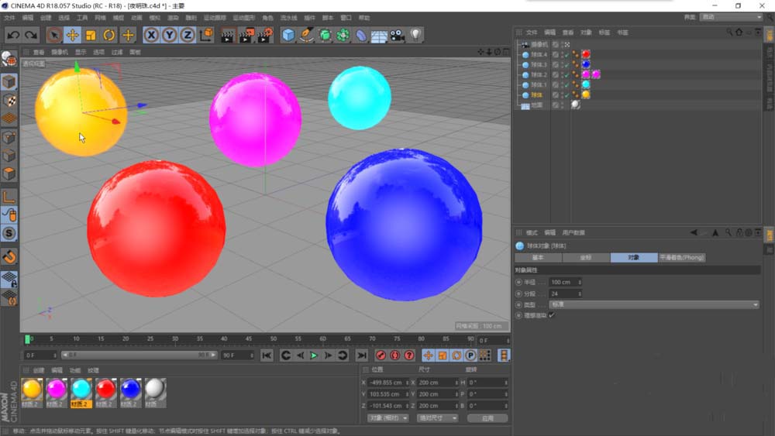Go to the start of animation
The height and width of the screenshot is (436, 775).
[x=267, y=355]
